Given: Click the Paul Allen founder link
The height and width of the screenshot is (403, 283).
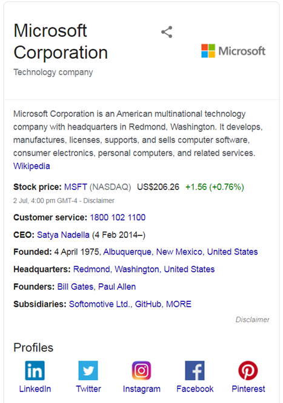Looking at the screenshot, I should point(117,287).
